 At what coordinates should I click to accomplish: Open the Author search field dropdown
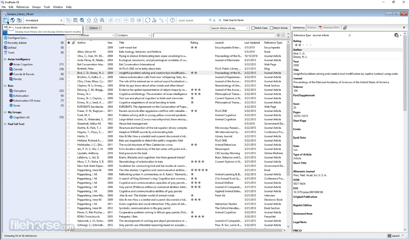tap(97, 35)
